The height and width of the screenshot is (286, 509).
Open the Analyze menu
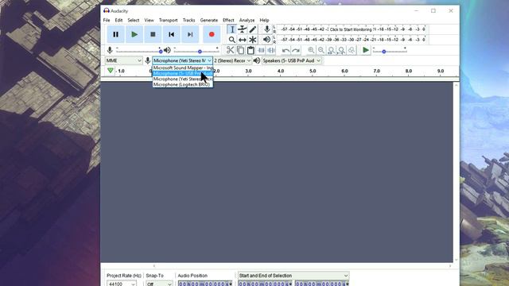[x=247, y=20]
